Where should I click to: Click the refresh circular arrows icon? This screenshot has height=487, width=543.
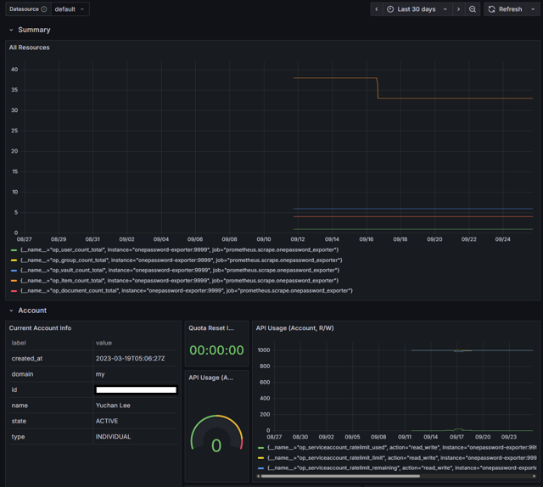pos(491,9)
